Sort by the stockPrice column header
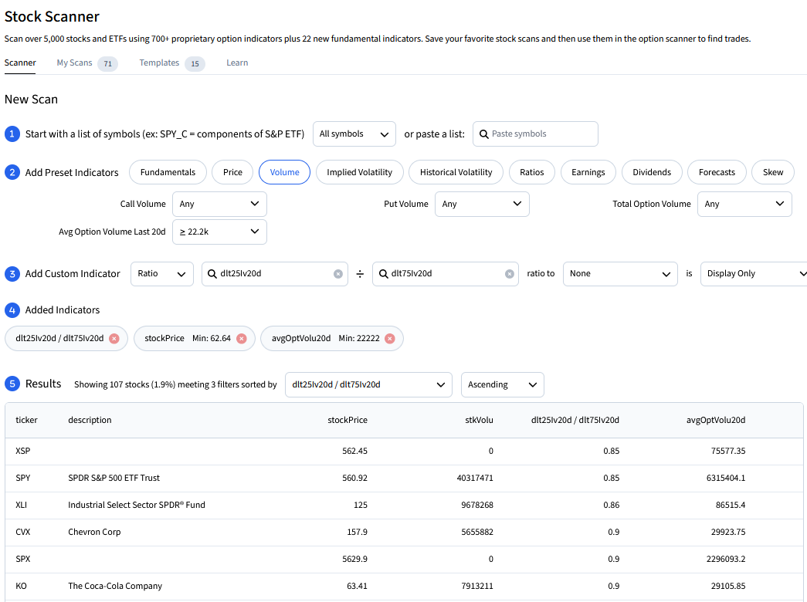Image resolution: width=807 pixels, height=602 pixels. (347, 420)
